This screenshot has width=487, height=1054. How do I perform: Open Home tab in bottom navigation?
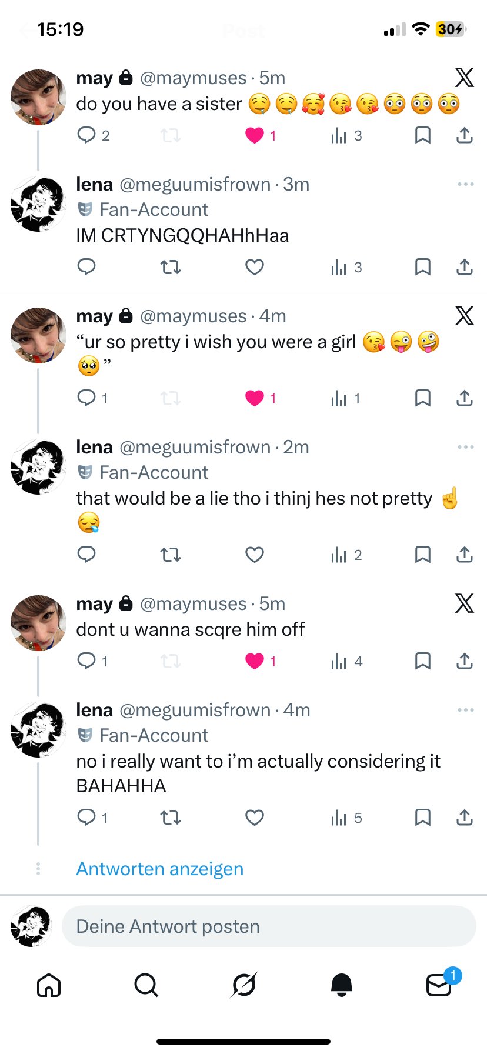point(49,985)
